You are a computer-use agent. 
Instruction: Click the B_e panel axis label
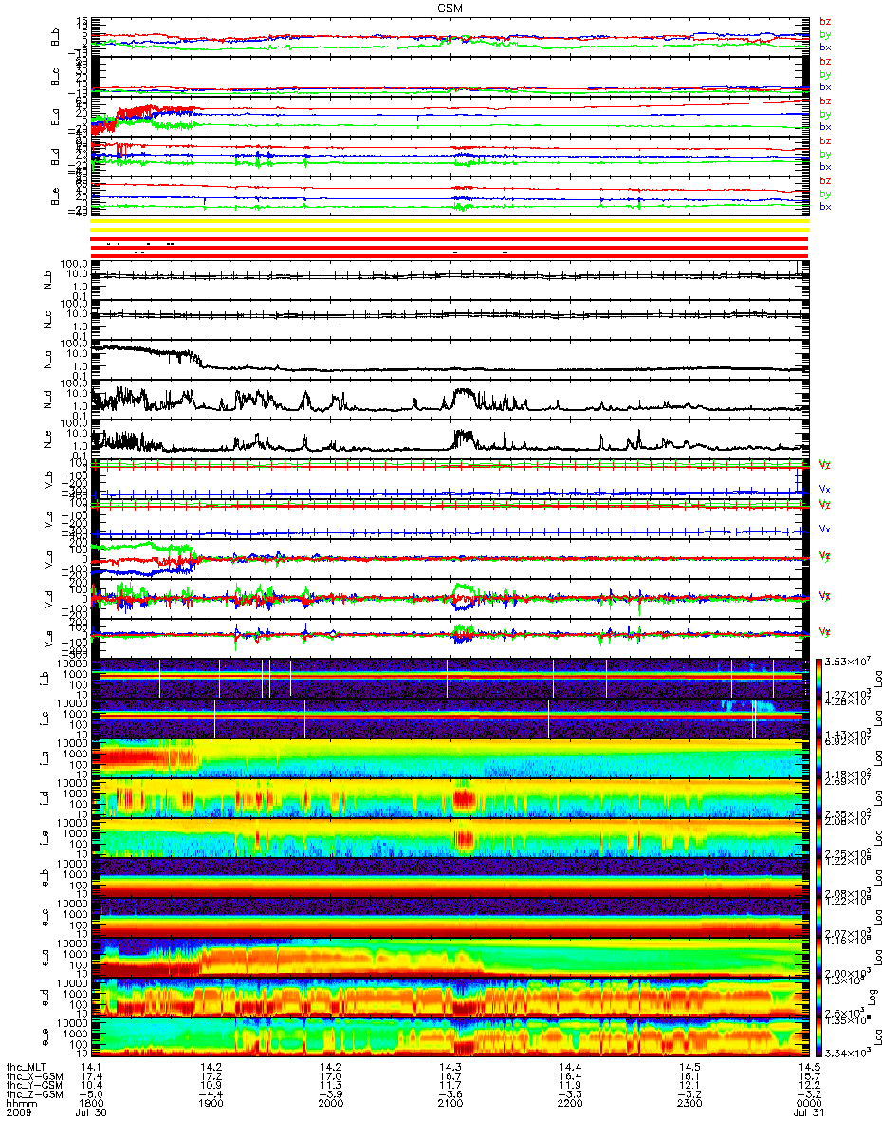coord(56,196)
